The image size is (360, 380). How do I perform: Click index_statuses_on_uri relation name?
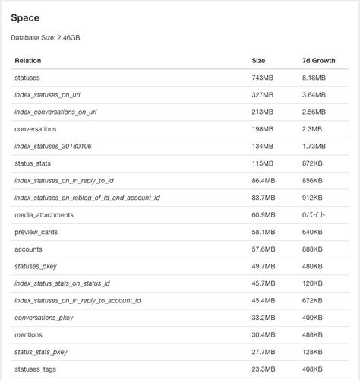47,95
